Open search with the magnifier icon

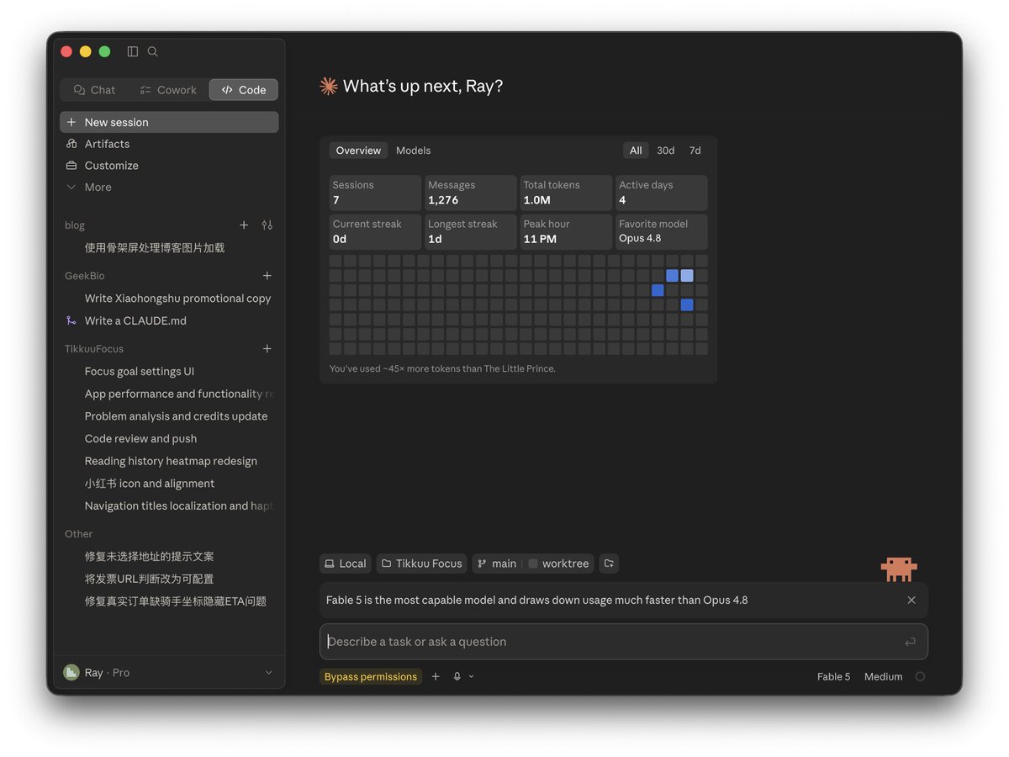tap(153, 51)
